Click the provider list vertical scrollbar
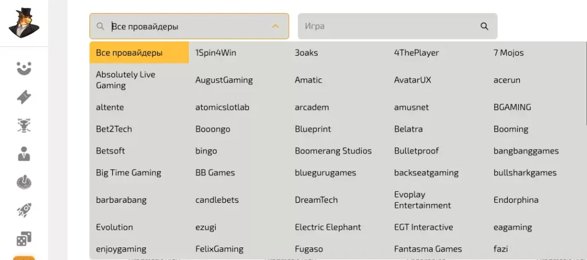The width and height of the screenshot is (587, 260). tap(585, 86)
